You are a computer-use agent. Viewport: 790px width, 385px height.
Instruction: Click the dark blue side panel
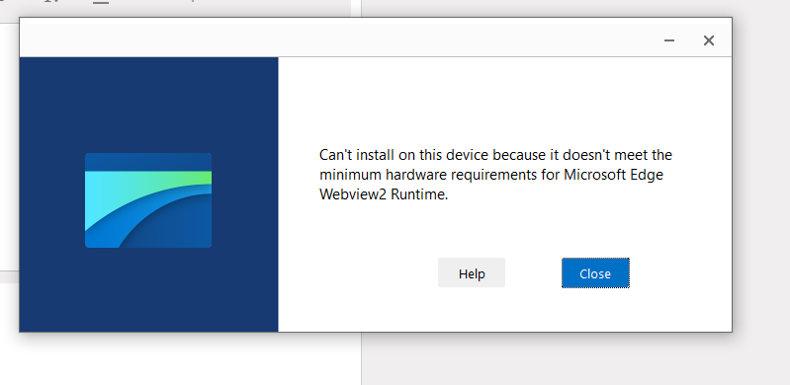click(148, 194)
